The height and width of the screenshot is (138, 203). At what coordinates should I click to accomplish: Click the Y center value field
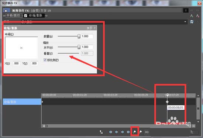(x=34, y=63)
